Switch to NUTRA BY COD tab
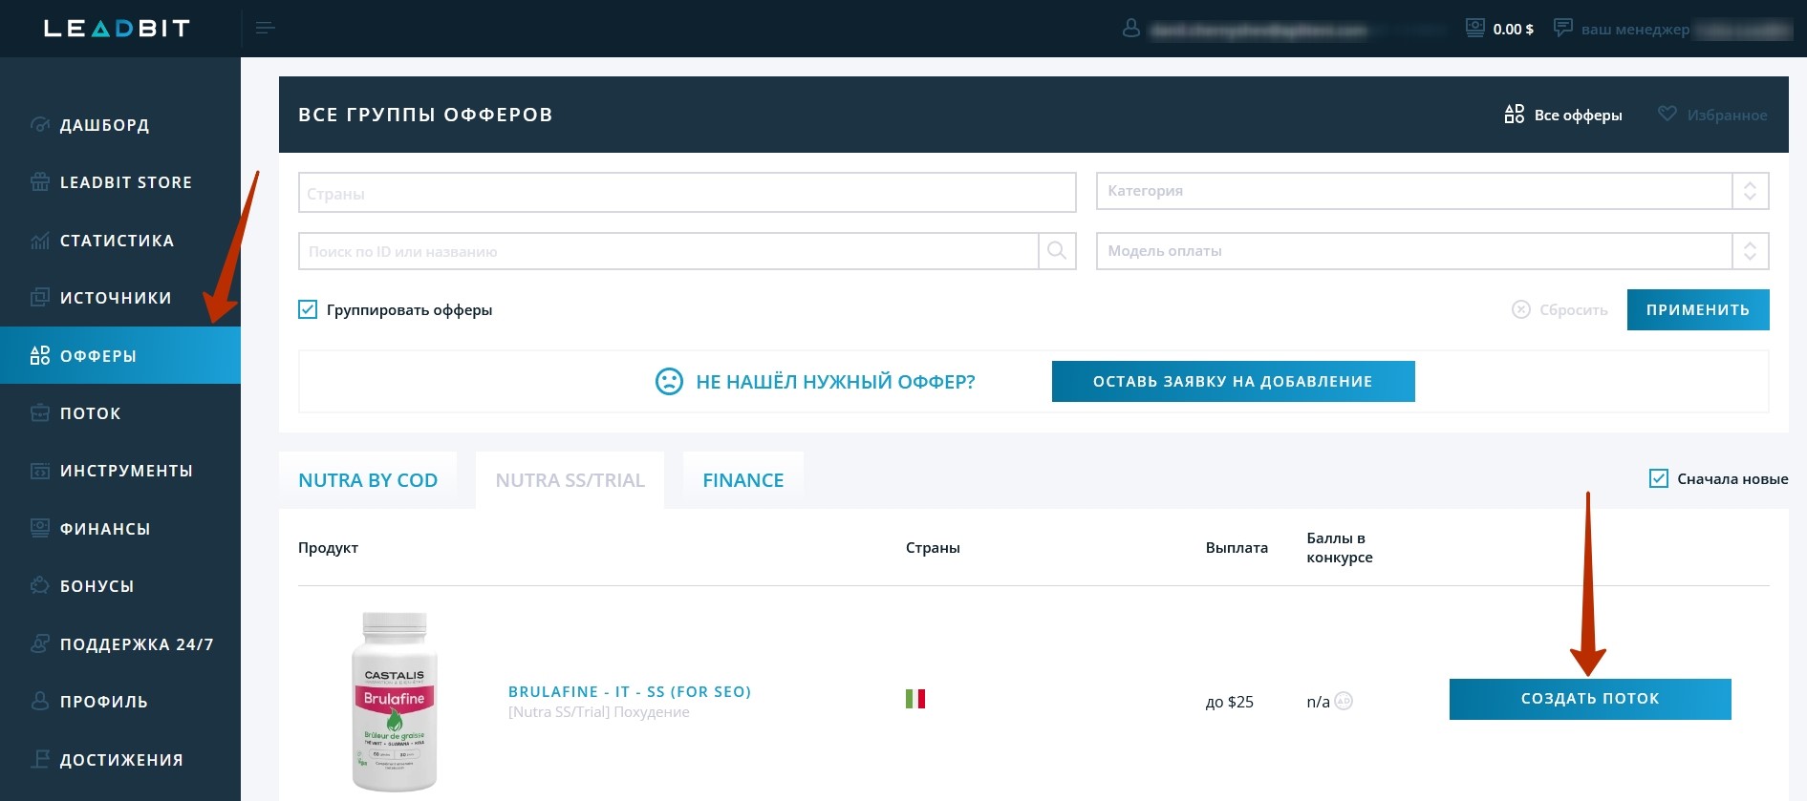The image size is (1807, 801). 368,480
